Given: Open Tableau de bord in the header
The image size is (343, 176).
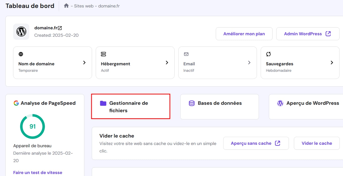Looking at the screenshot, I should click(30, 6).
